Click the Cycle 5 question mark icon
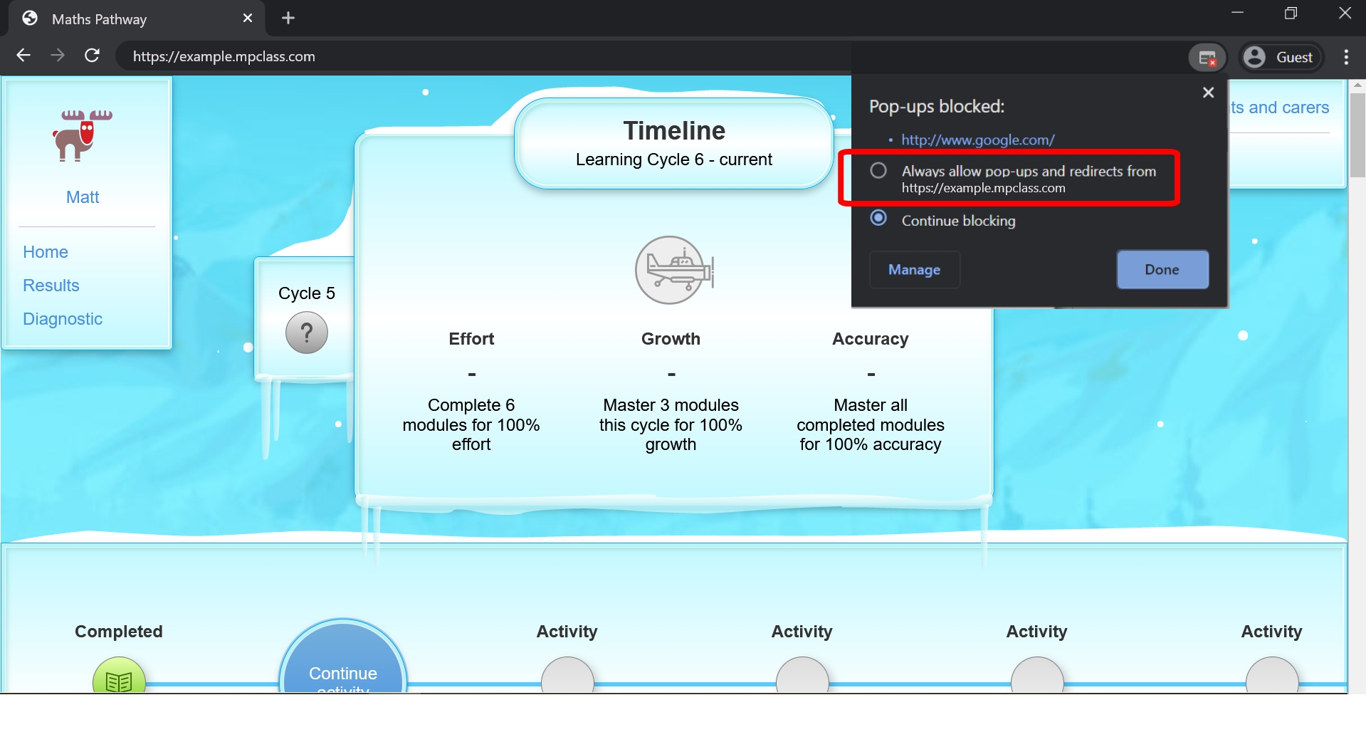 307,333
